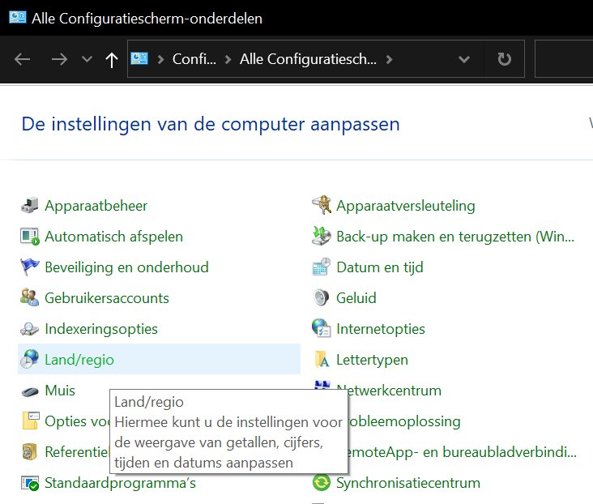
Task: Click the Control Panel icon in address bar
Action: click(x=139, y=58)
